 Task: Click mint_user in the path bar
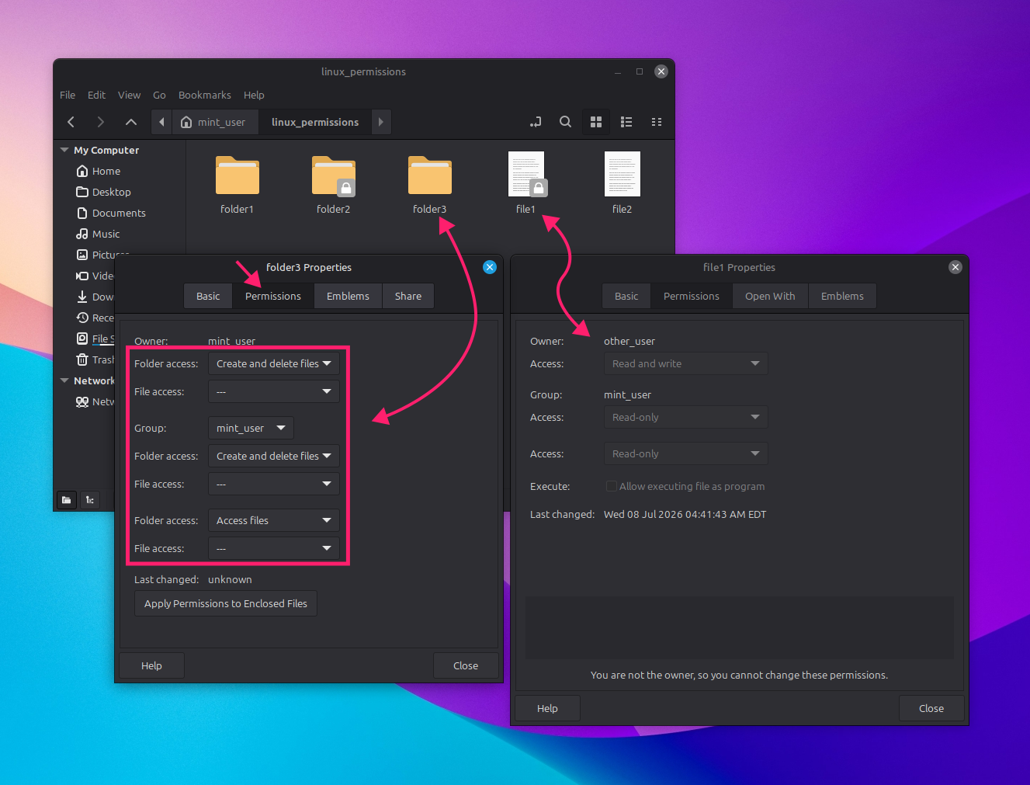(x=213, y=122)
